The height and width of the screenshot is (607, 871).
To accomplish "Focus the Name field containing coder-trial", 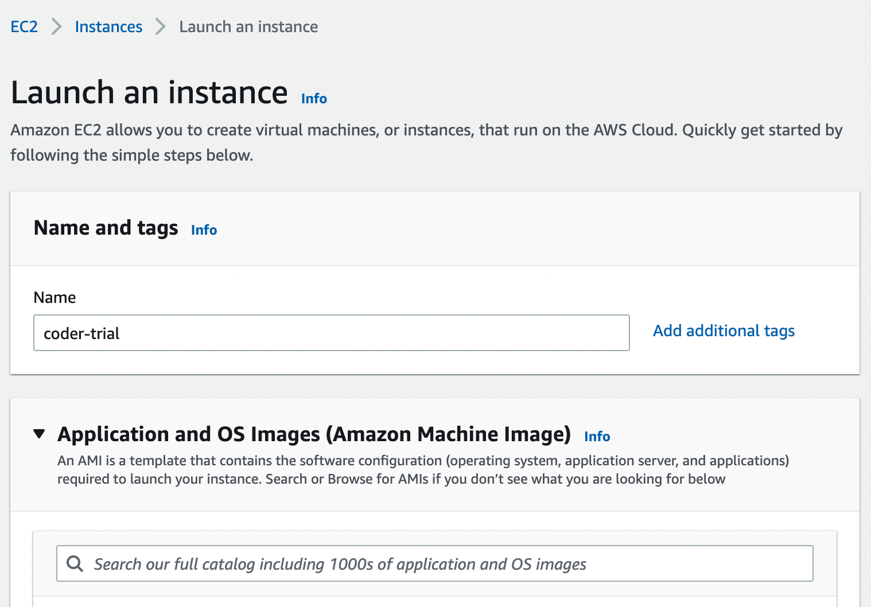I will coord(331,333).
